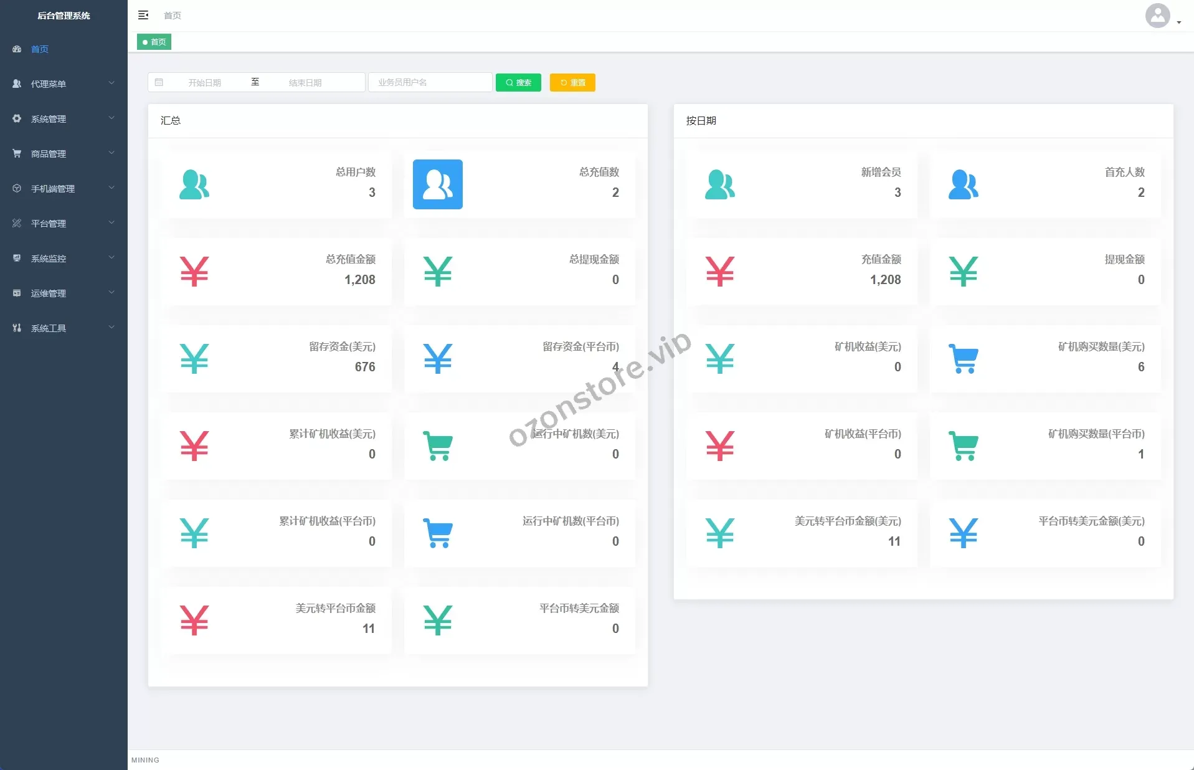Expand the 商品管理 sidebar menu

[x=64, y=153]
